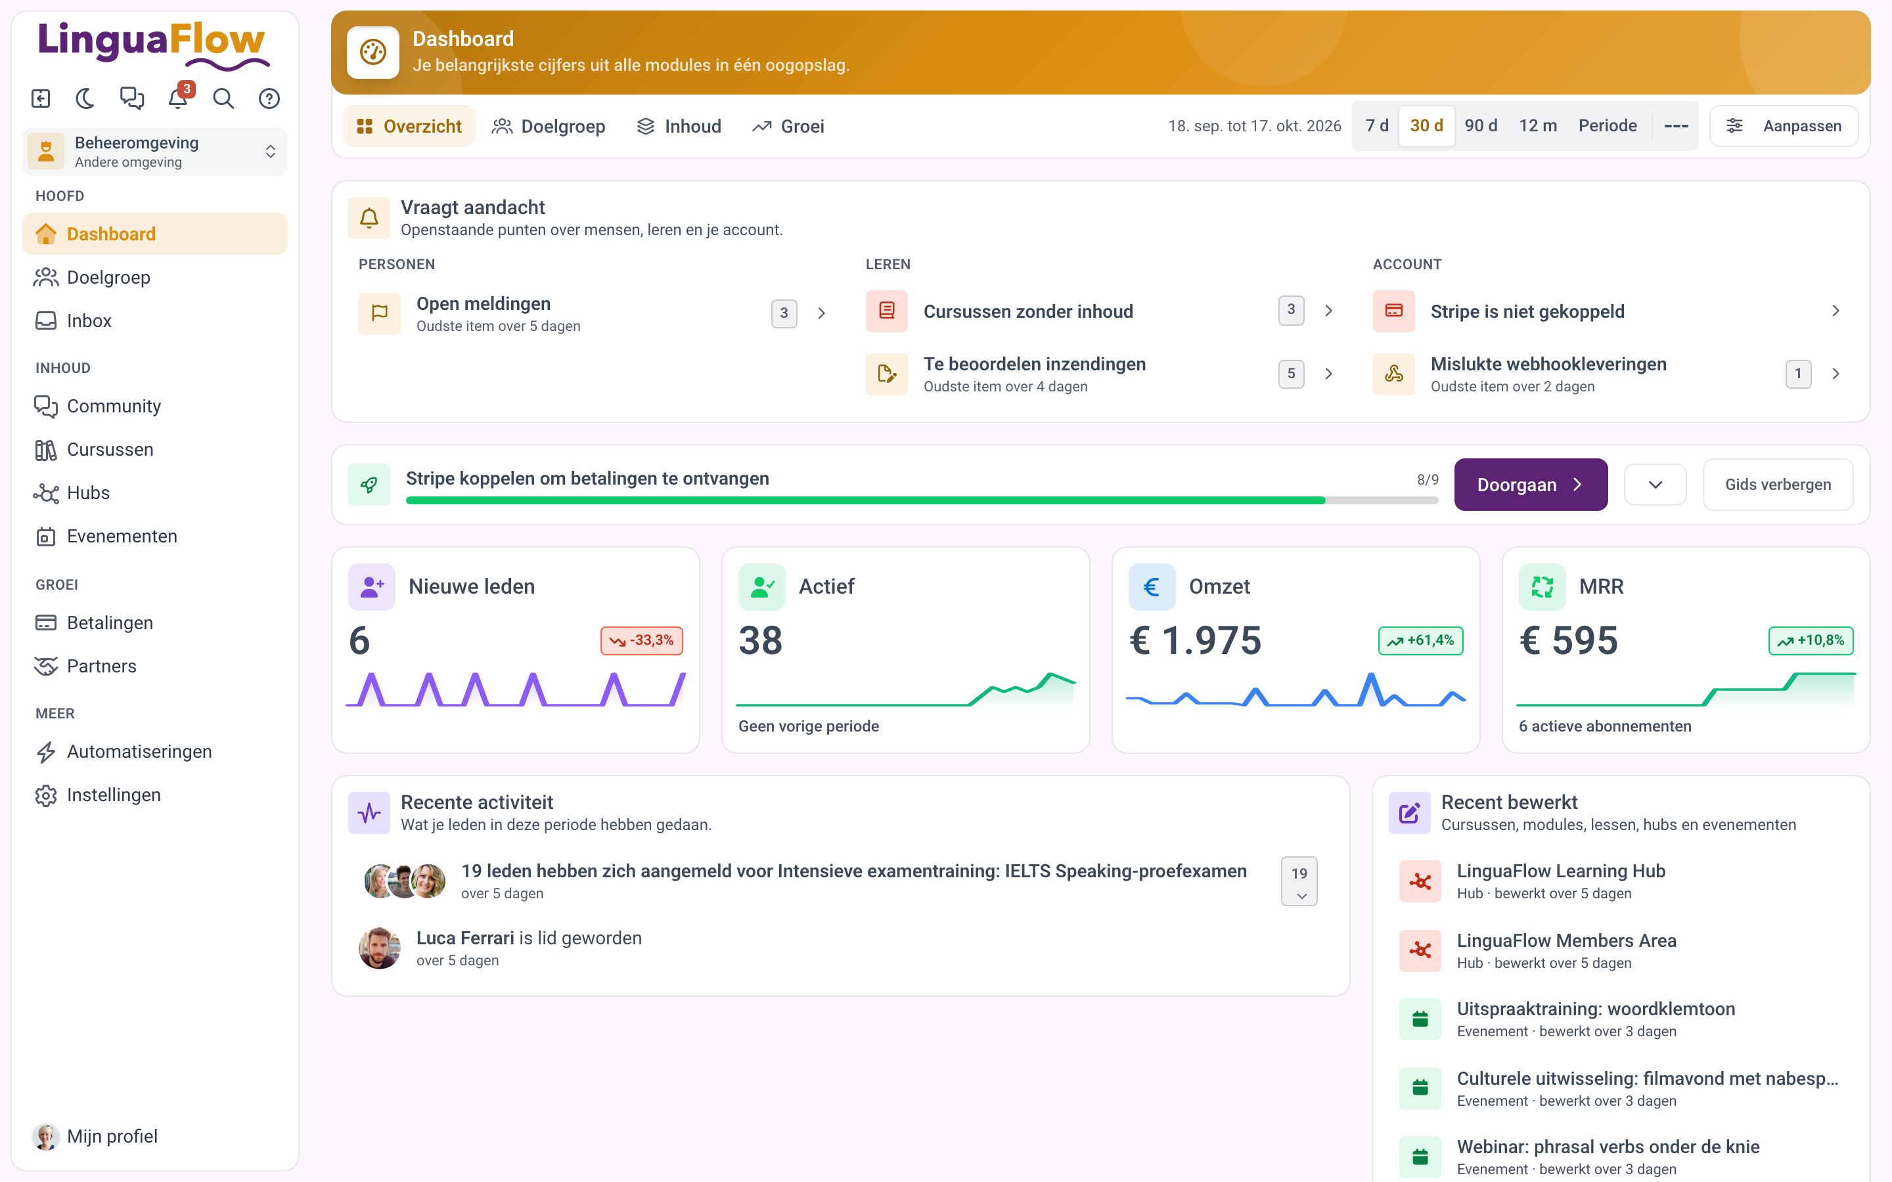
Task: Toggle dark mode moon icon
Action: coord(86,98)
